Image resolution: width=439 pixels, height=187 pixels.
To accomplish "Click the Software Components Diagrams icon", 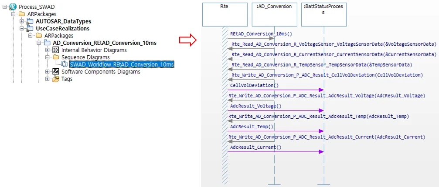I will pyautogui.click(x=56, y=72).
